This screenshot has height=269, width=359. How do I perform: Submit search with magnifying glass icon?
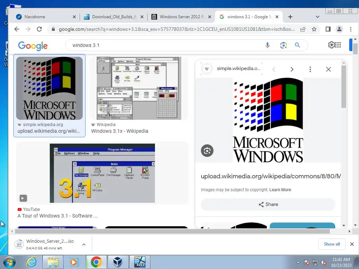[297, 45]
